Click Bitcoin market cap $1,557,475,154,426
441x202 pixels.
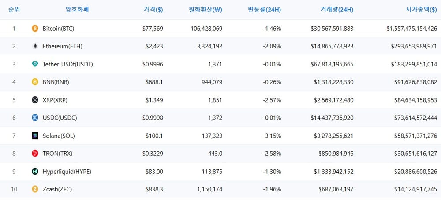[x=412, y=29]
